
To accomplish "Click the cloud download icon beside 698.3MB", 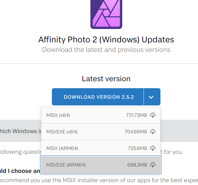I will (153, 165).
